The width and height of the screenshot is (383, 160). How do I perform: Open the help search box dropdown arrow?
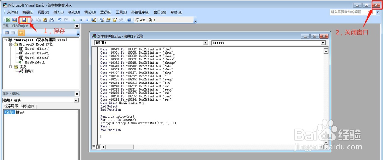378,12
